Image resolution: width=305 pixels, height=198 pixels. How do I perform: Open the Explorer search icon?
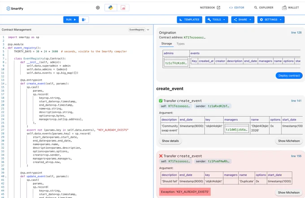[256, 8]
